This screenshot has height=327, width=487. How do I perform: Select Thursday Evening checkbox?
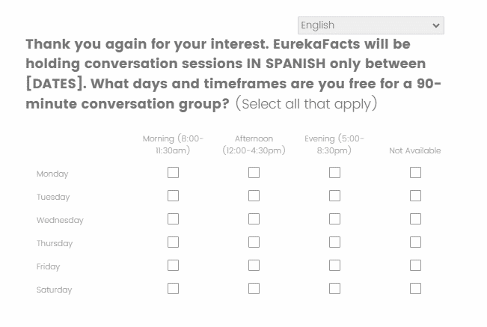(x=334, y=242)
